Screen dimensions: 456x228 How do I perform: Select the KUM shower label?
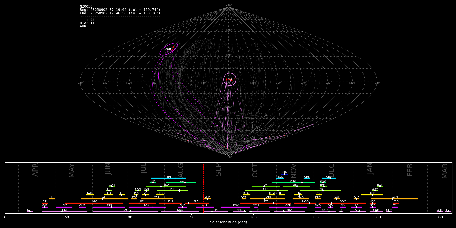coord(284,173)
